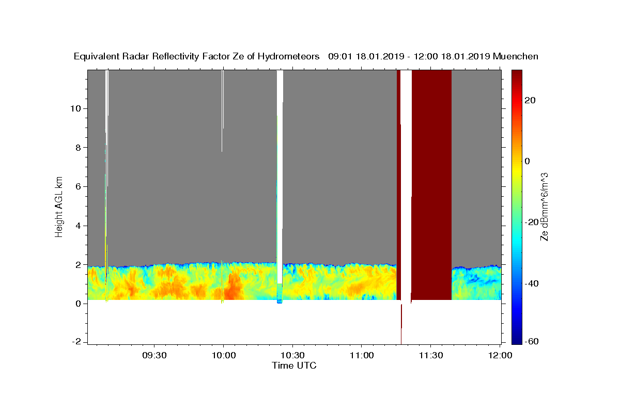Image resolution: width=620 pixels, height=413 pixels.
Task: Pick the green middle section of the colorbar
Action: coord(516,206)
